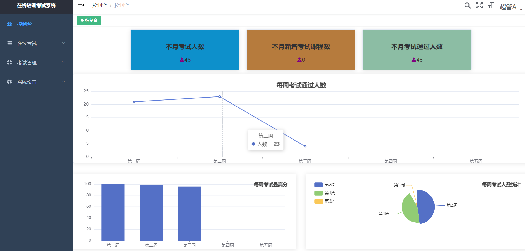This screenshot has height=251, width=525.
Task: Open the search magnifier icon
Action: [467, 6]
